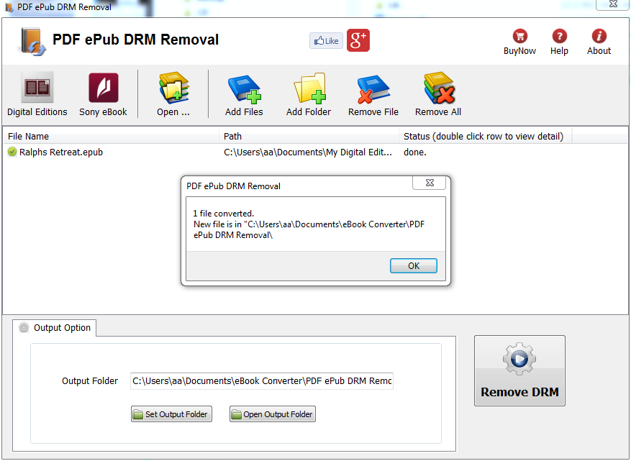Edit the Output Folder path field
This screenshot has height=461, width=631.
(x=261, y=380)
